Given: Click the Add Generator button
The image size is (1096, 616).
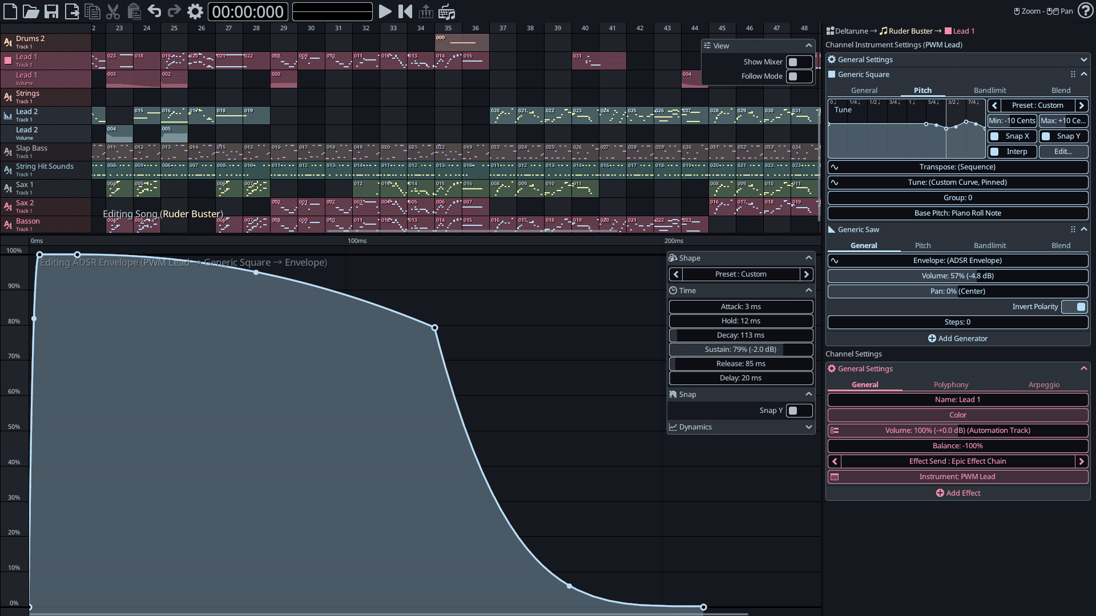Looking at the screenshot, I should (958, 339).
